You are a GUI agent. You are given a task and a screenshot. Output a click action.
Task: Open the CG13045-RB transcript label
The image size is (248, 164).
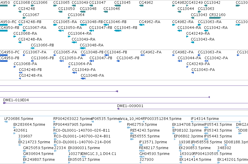tap(126, 28)
